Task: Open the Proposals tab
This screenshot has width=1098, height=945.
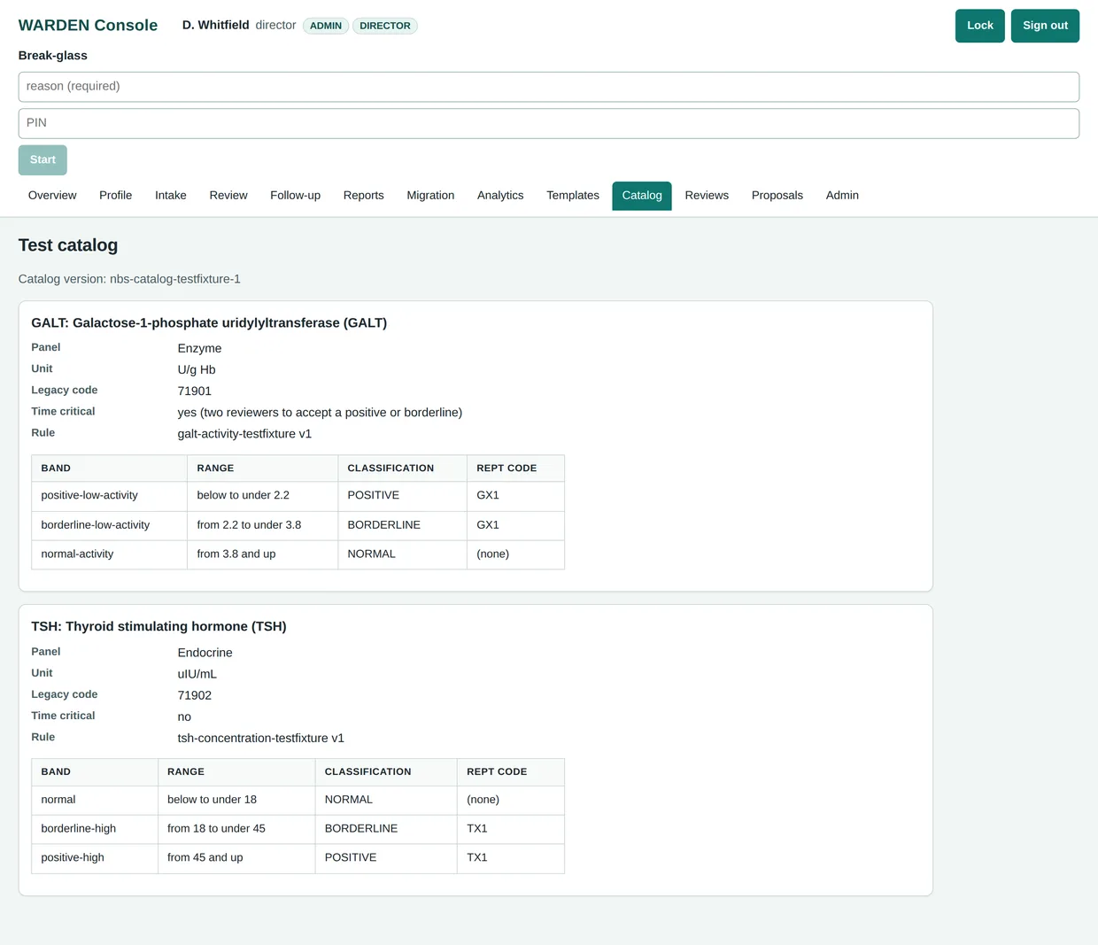Action: pyautogui.click(x=777, y=196)
